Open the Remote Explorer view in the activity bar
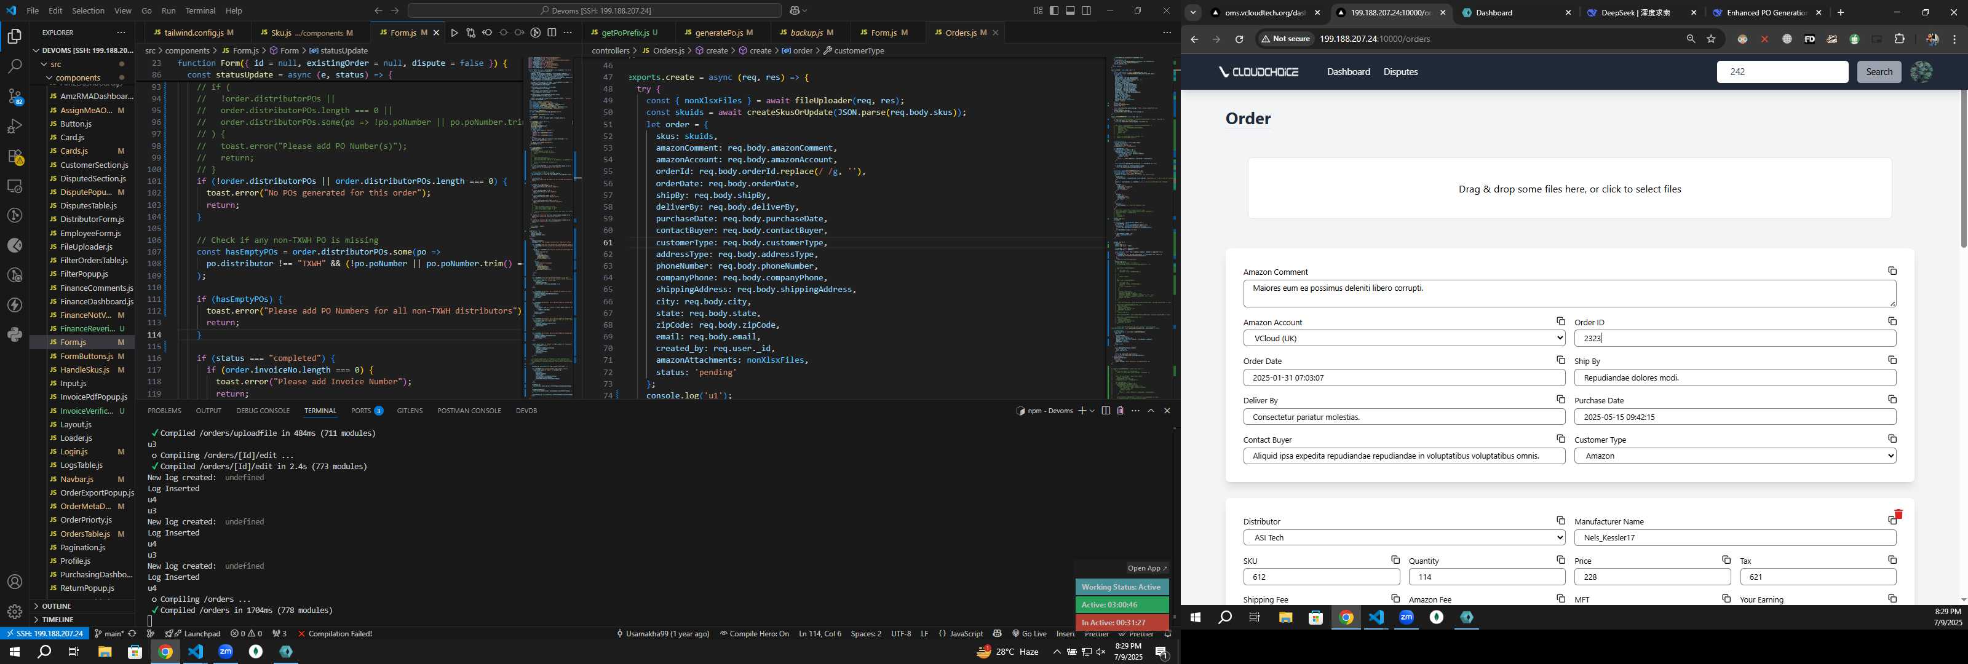 pos(15,186)
